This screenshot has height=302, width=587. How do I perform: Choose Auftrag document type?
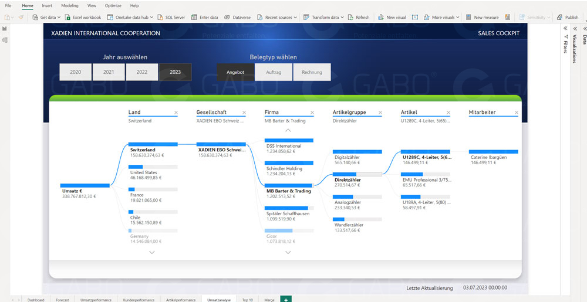[274, 72]
